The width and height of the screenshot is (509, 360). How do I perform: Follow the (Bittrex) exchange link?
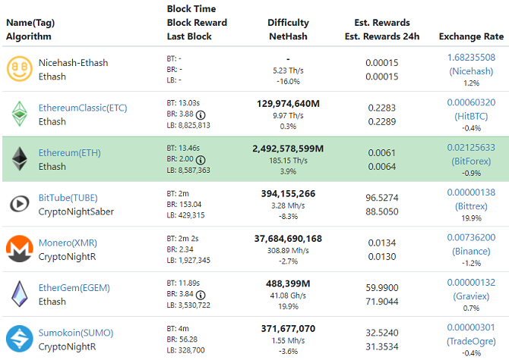tap(471, 206)
